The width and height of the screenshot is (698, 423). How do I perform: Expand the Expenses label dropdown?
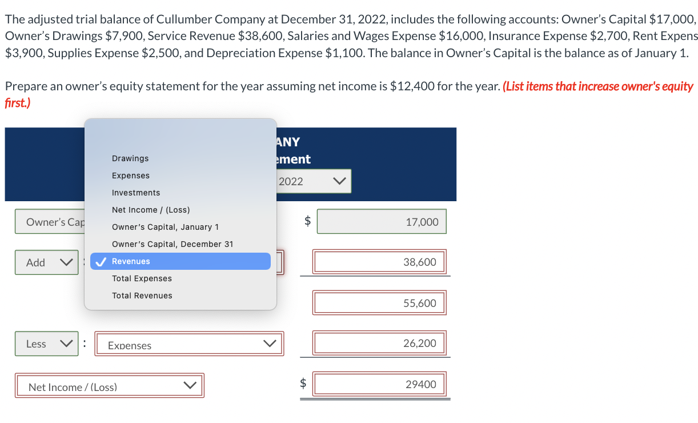[188, 344]
